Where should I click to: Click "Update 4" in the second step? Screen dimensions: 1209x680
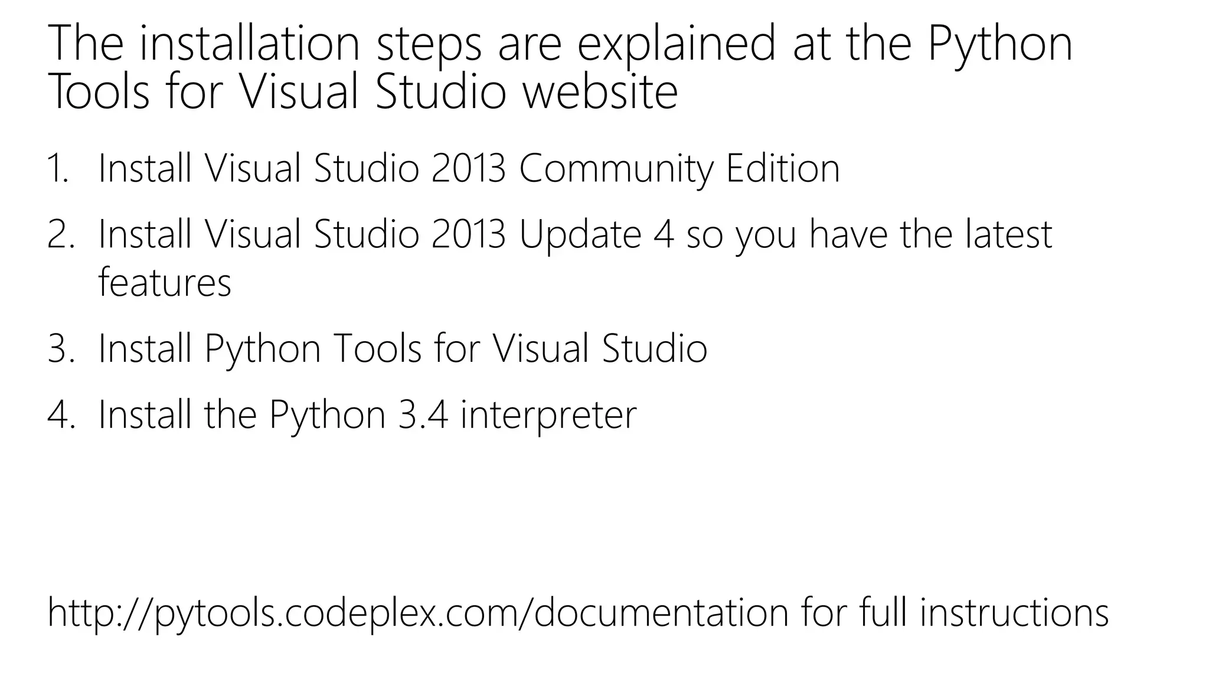(x=597, y=235)
